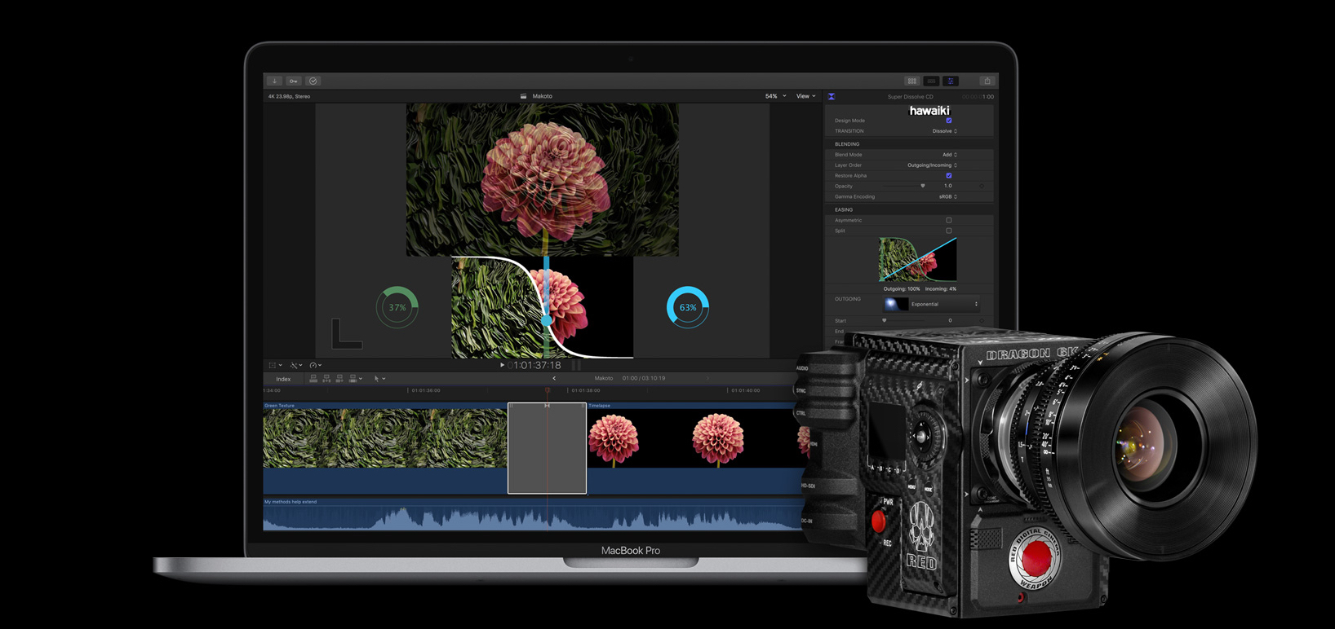Select the Green Texture clip in timeline
Image resolution: width=1335 pixels, height=629 pixels.
[385, 447]
